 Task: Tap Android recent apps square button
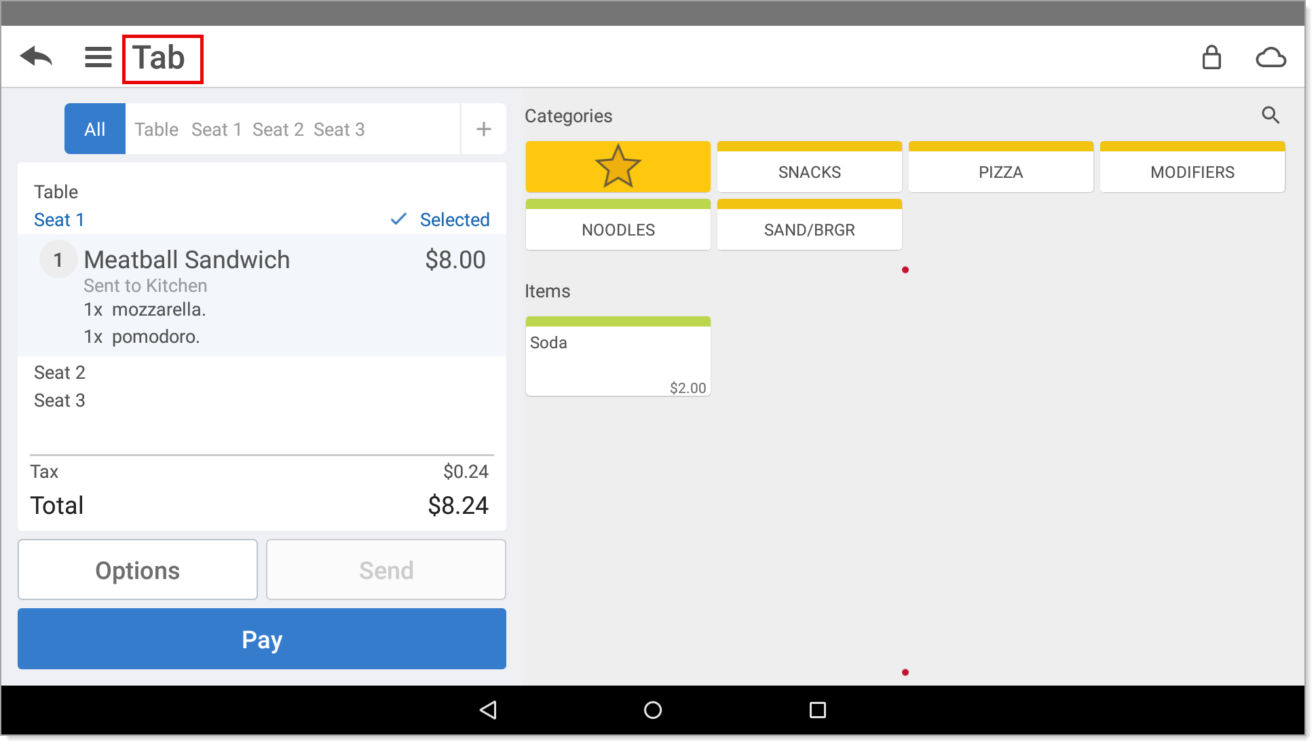coord(818,710)
